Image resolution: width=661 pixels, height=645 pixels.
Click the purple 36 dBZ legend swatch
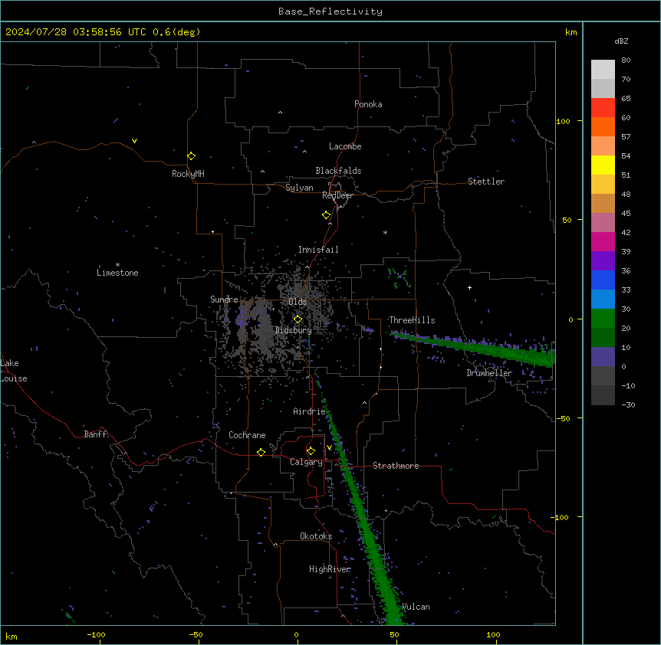[603, 261]
